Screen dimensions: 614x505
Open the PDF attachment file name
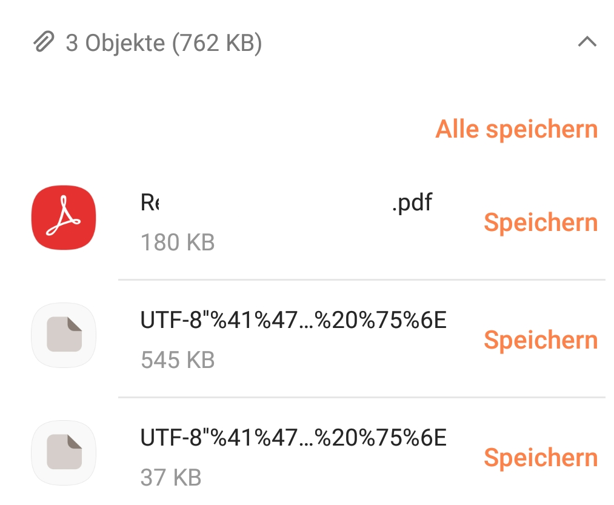[x=287, y=202]
